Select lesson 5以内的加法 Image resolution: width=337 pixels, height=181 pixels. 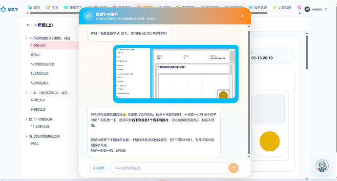tap(40, 74)
